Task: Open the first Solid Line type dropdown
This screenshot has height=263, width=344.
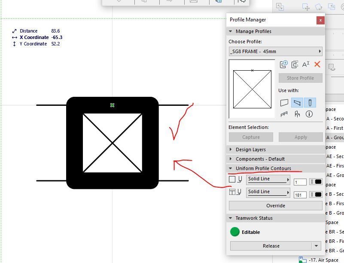Action: (x=268, y=179)
